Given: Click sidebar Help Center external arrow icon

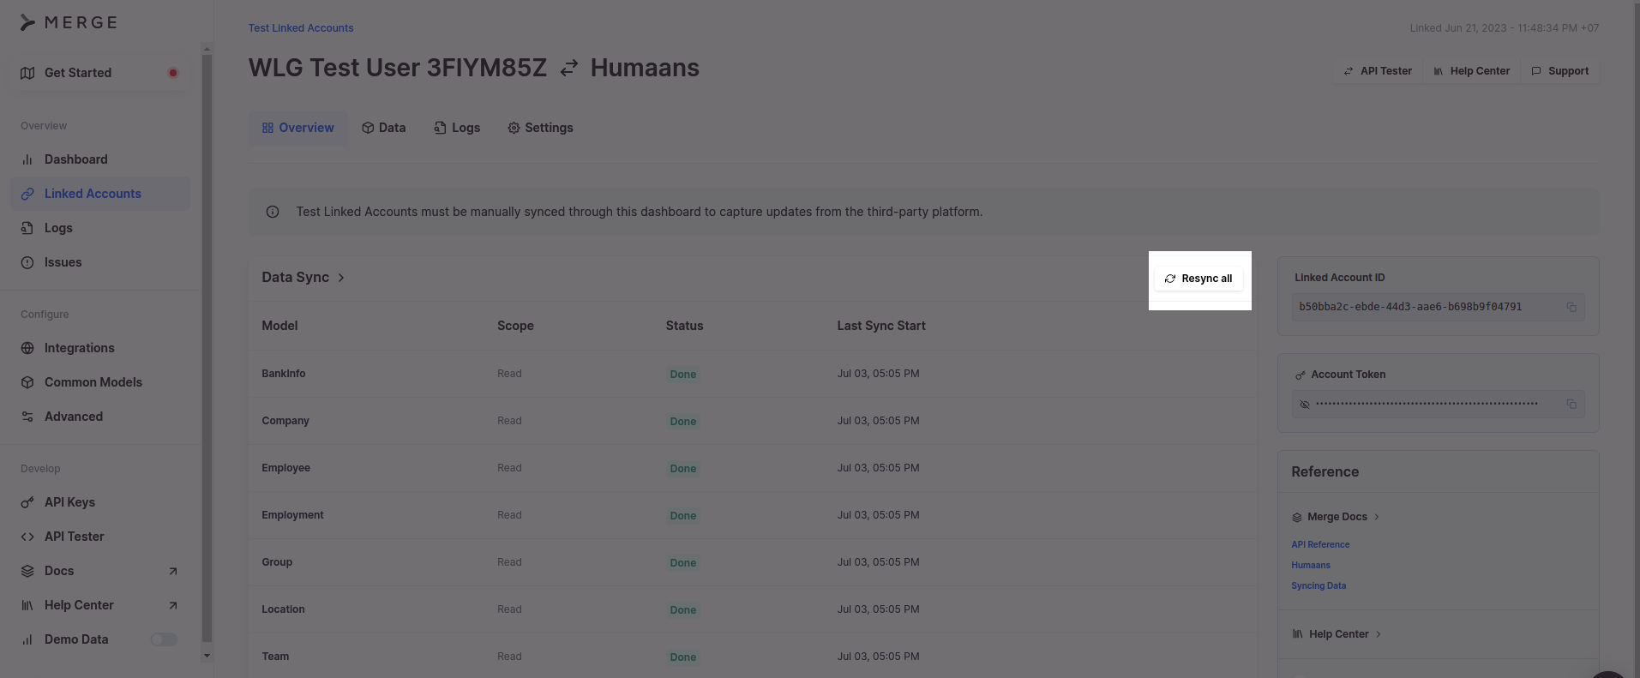Looking at the screenshot, I should click(x=173, y=605).
